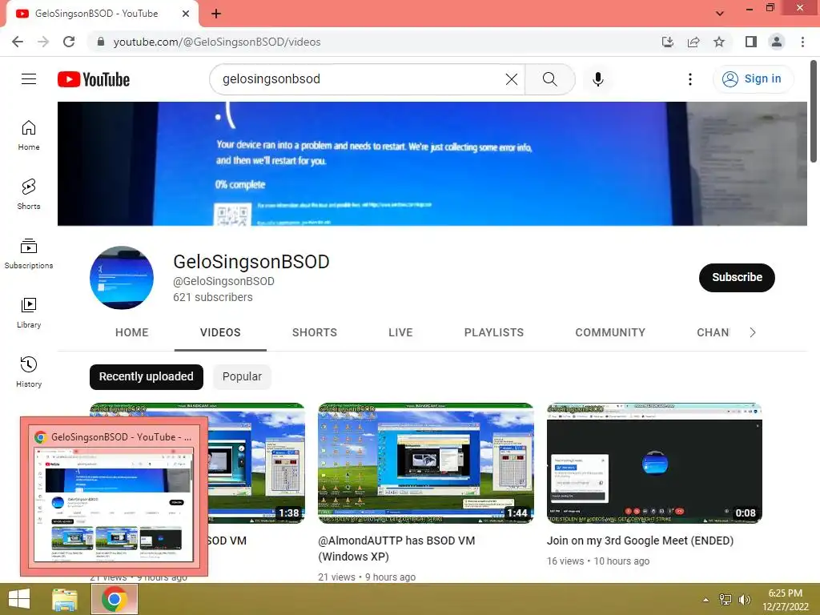The image size is (820, 615).
Task: Open the 1:44 Windows XP video thumbnail
Action: coord(426,463)
